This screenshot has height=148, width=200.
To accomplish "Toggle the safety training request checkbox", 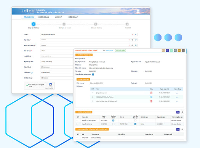I will click(93, 74).
